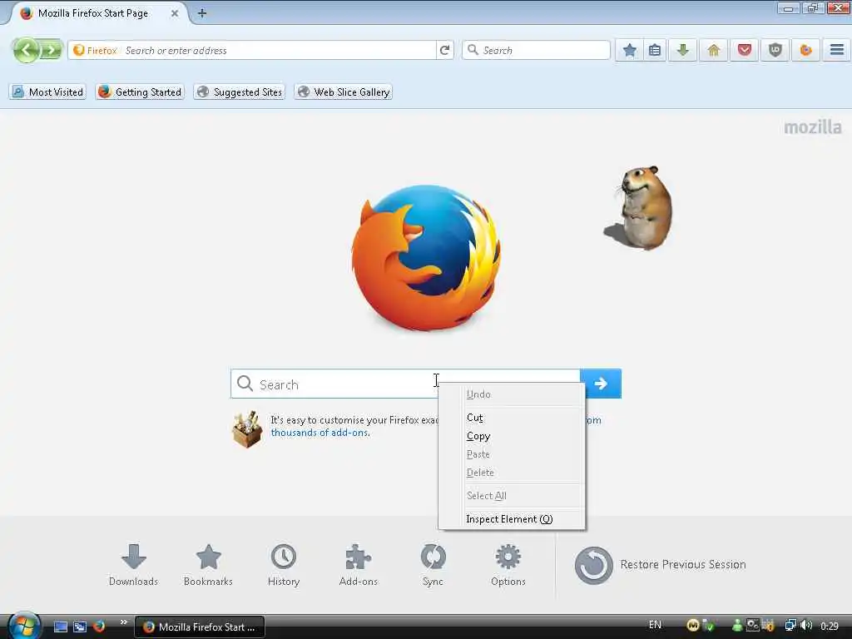Click the back navigation arrow button
The width and height of the screenshot is (852, 639).
(26, 51)
